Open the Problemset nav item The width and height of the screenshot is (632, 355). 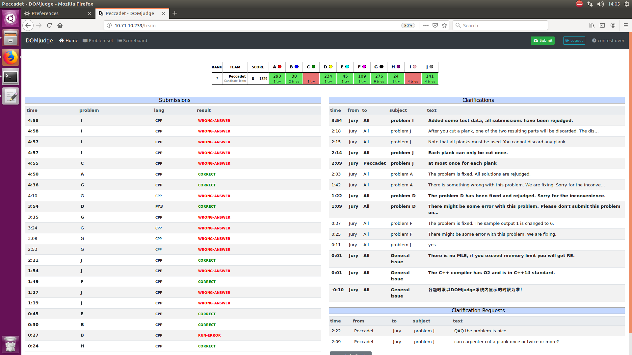(98, 40)
